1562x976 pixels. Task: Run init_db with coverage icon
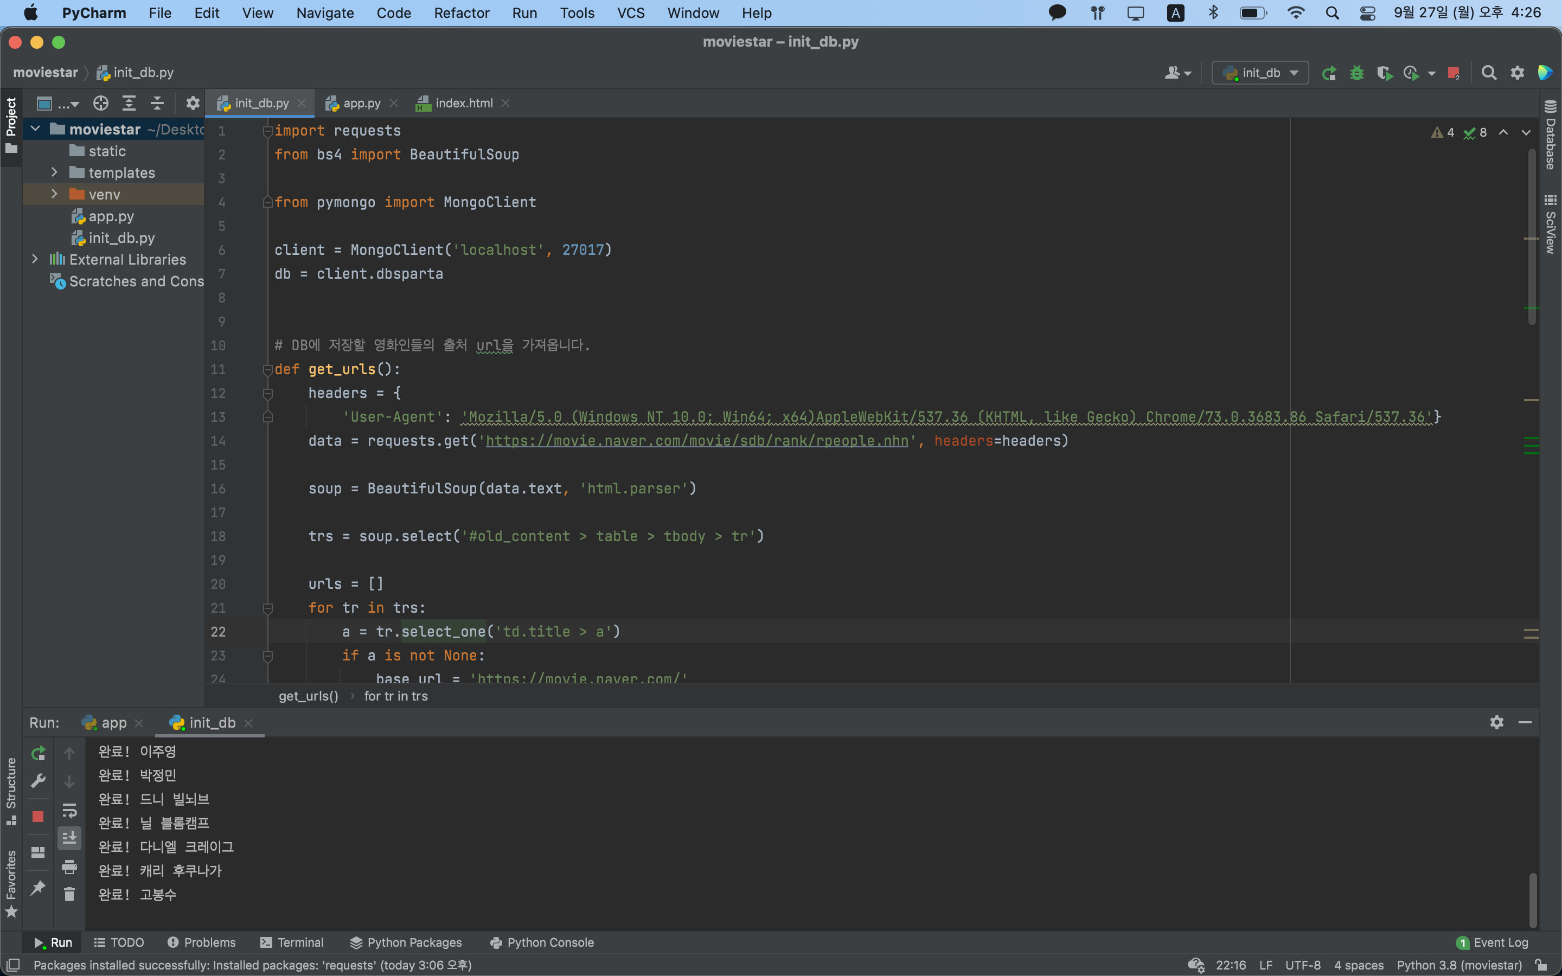(1384, 73)
